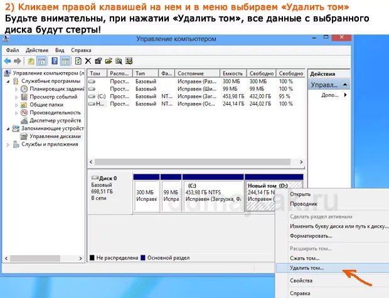Select Диспетчер устройств in the tree
The width and height of the screenshot is (389, 298).
tap(55, 120)
